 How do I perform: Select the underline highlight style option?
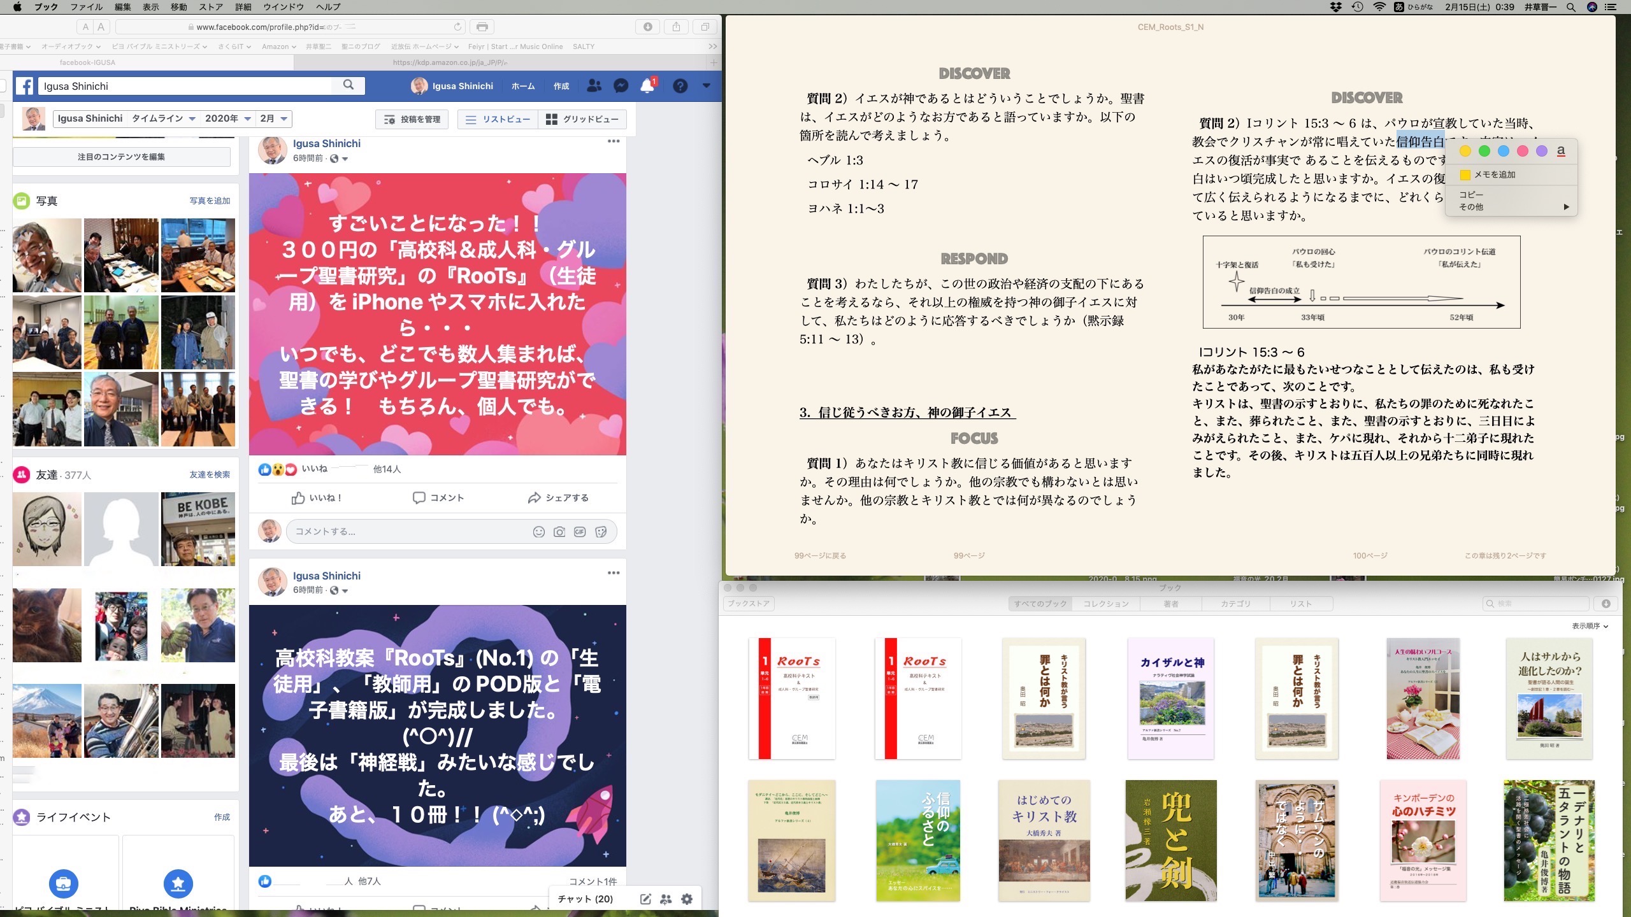[x=1560, y=151]
